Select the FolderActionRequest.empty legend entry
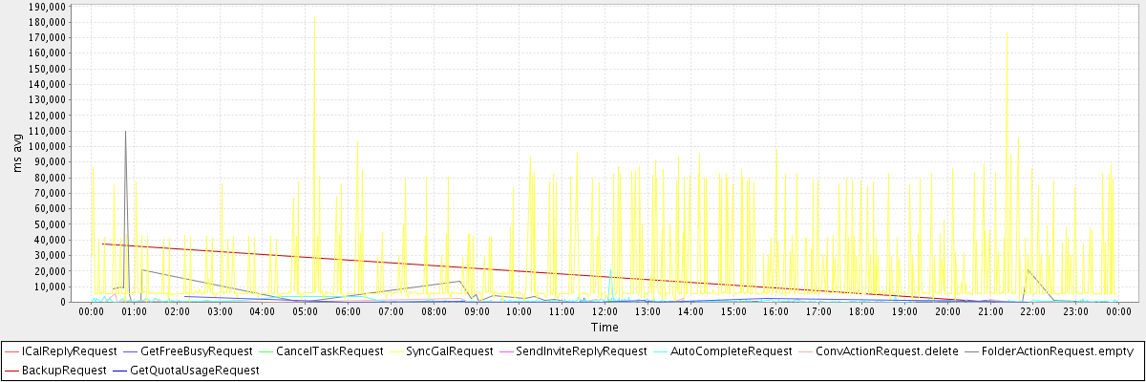Screen dimensions: 1146x382 (1057, 351)
